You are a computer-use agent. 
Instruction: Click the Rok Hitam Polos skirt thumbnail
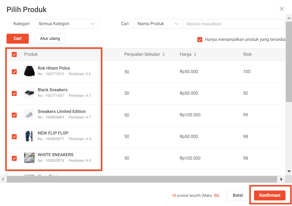pyautogui.click(x=29, y=71)
